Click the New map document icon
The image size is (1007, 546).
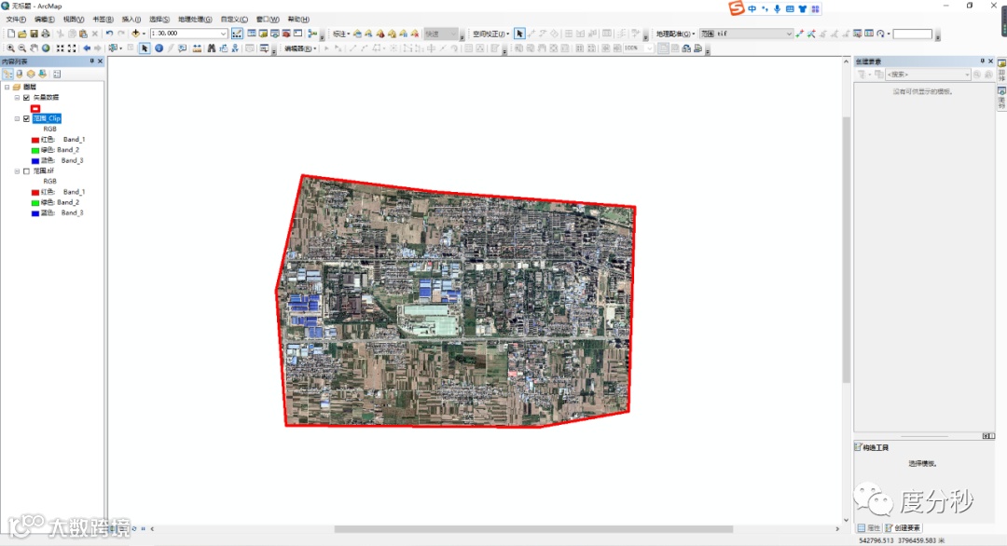coord(11,34)
